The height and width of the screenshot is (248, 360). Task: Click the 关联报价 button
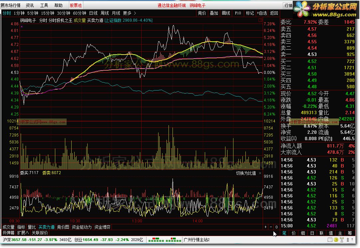coord(40,233)
